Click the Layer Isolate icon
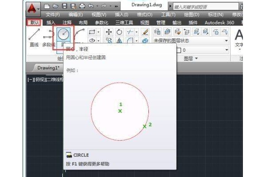The height and width of the screenshot is (177, 265). [x=196, y=32]
